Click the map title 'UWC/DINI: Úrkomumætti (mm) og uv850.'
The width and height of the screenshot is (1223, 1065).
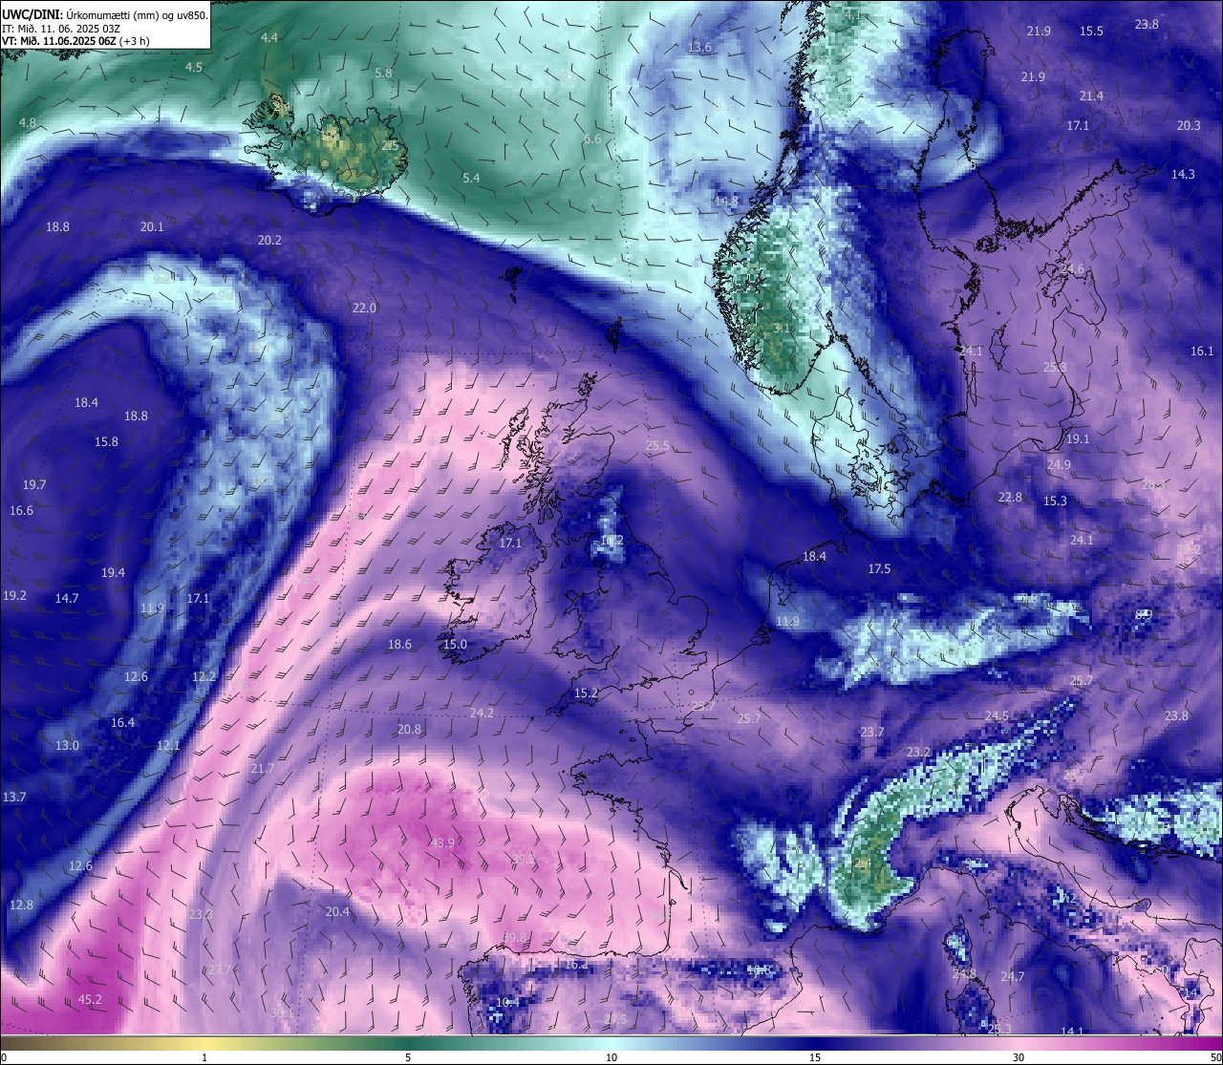pyautogui.click(x=105, y=14)
